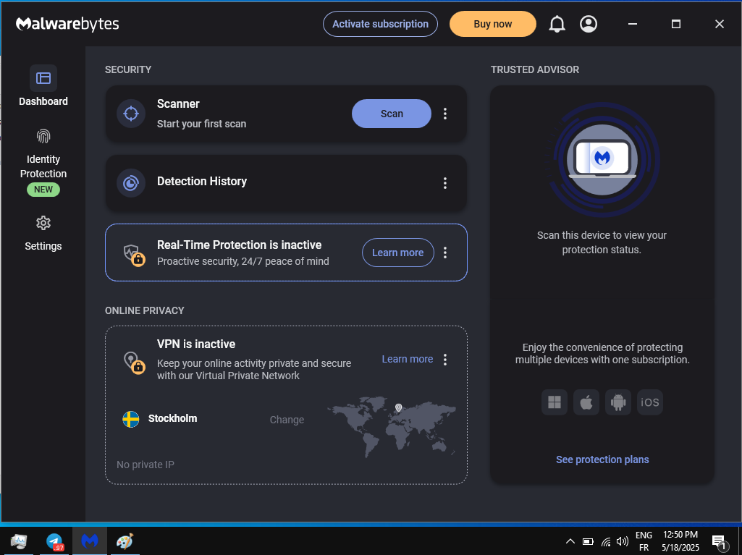Open Identity Protection in the sidebar

click(x=43, y=162)
